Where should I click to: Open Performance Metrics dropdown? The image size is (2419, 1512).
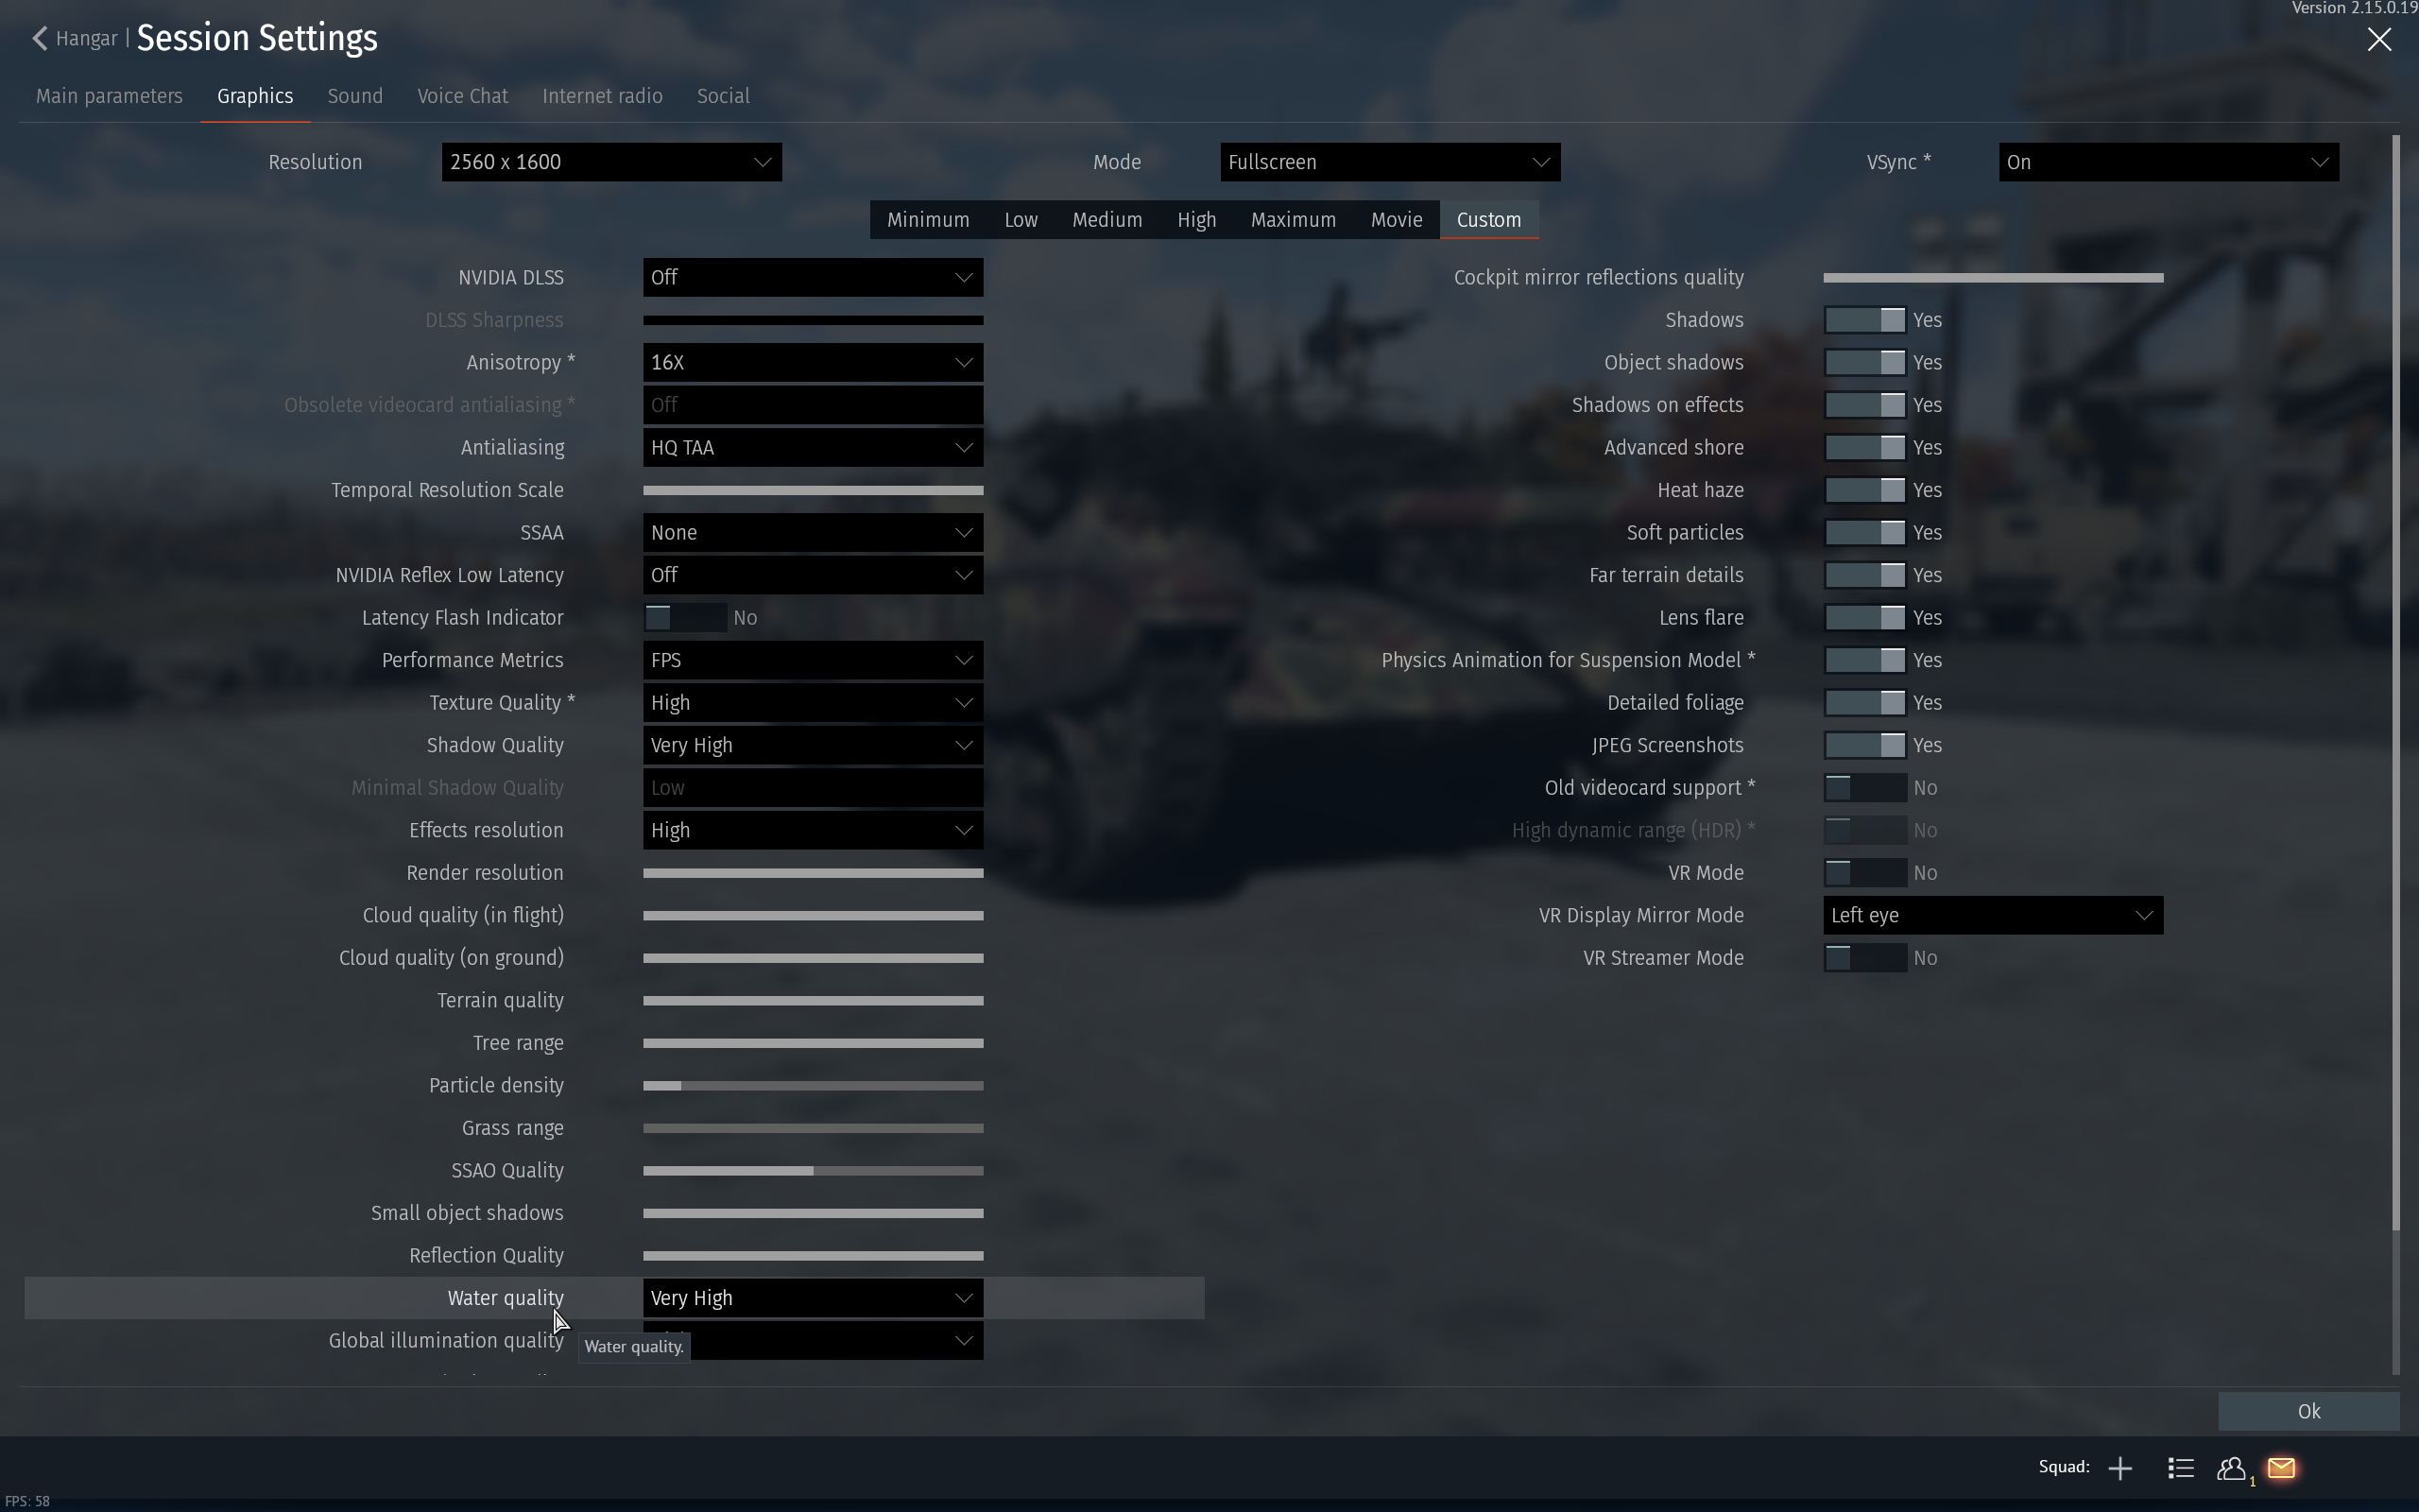813,660
